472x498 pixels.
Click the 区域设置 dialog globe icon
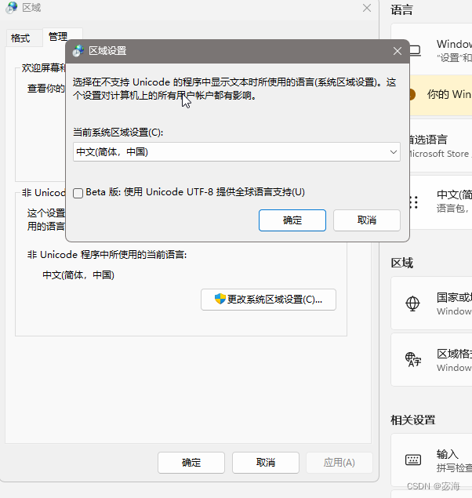[x=78, y=51]
